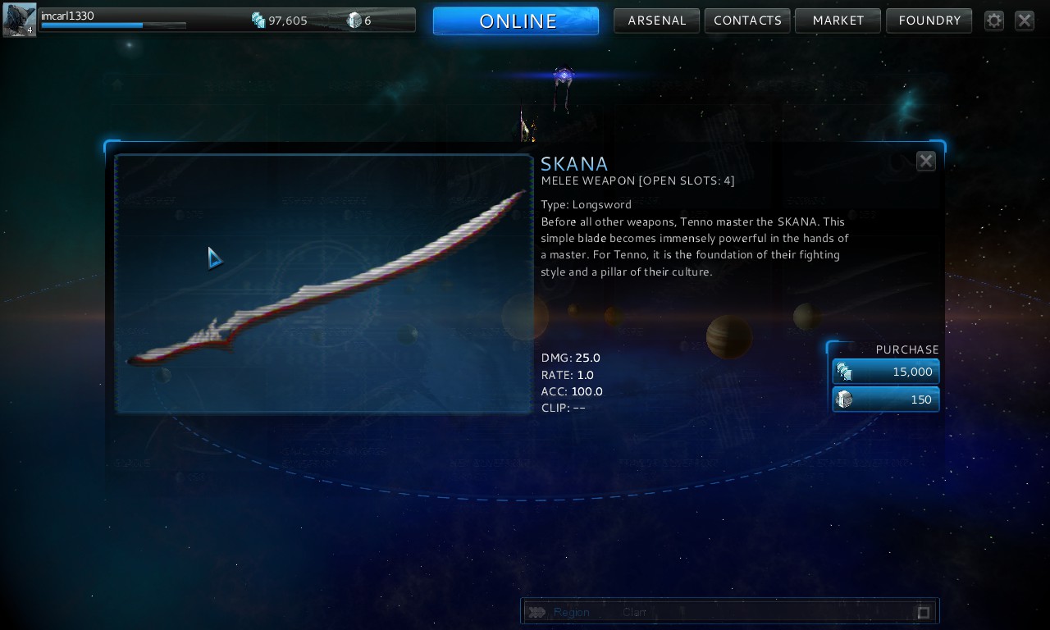1050x630 pixels.
Task: Purchase Skana with 150 platinum
Action: (886, 399)
